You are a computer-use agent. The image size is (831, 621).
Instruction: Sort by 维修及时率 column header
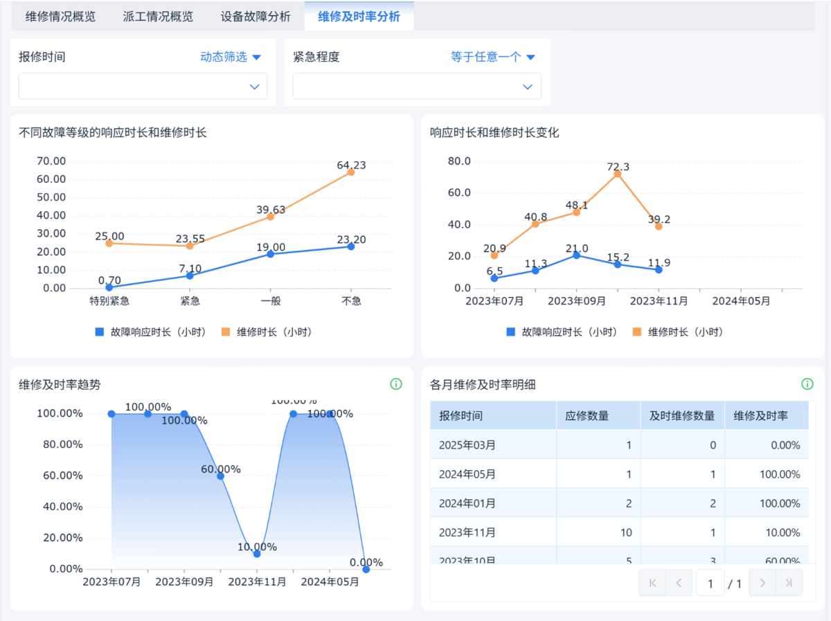click(x=766, y=415)
